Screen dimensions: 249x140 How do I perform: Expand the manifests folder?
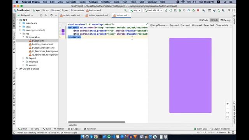20,23
